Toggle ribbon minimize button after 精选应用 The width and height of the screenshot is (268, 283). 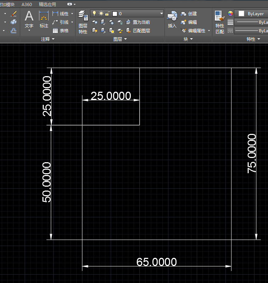[x=69, y=4]
